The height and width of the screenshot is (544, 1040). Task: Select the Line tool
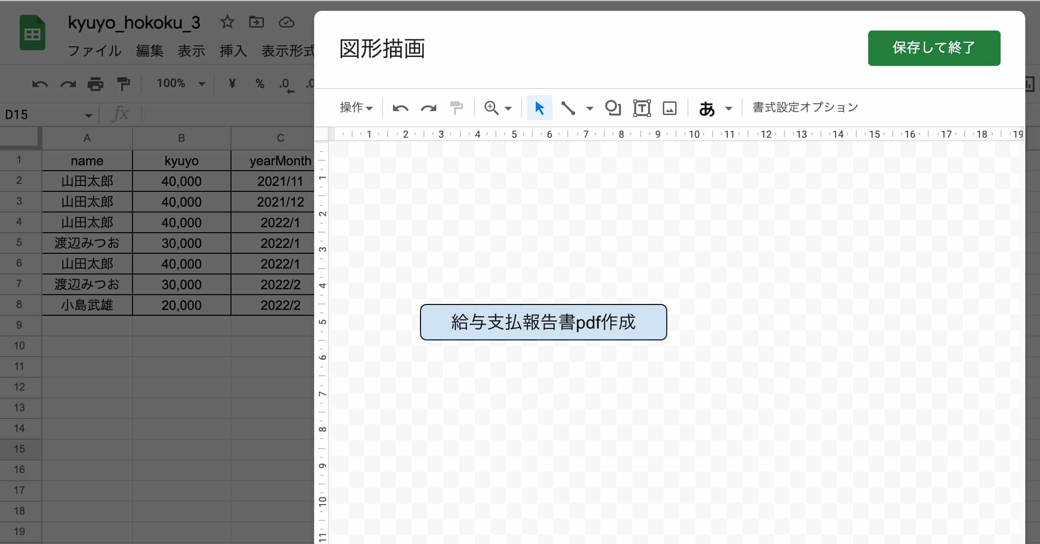pyautogui.click(x=568, y=108)
